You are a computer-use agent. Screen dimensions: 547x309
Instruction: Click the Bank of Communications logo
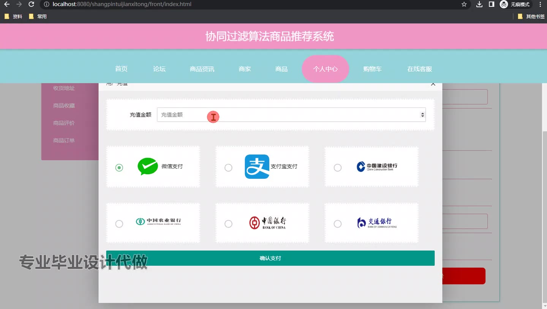pyautogui.click(x=377, y=223)
